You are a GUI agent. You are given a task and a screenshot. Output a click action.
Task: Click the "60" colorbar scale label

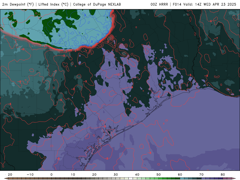point(180,175)
